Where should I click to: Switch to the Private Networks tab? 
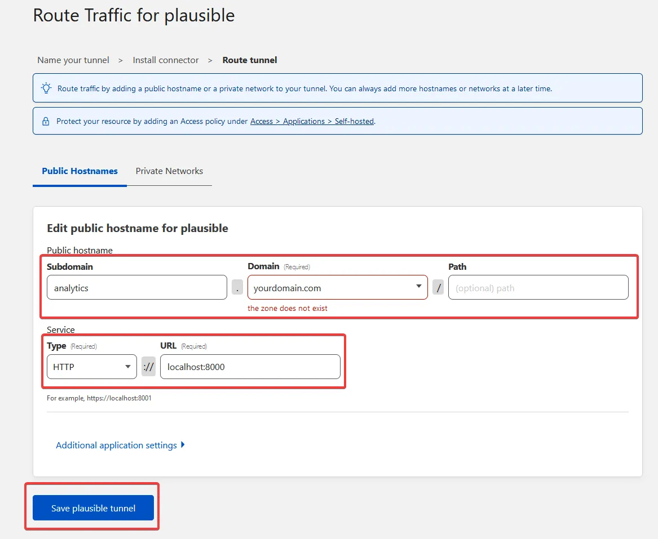pos(169,171)
